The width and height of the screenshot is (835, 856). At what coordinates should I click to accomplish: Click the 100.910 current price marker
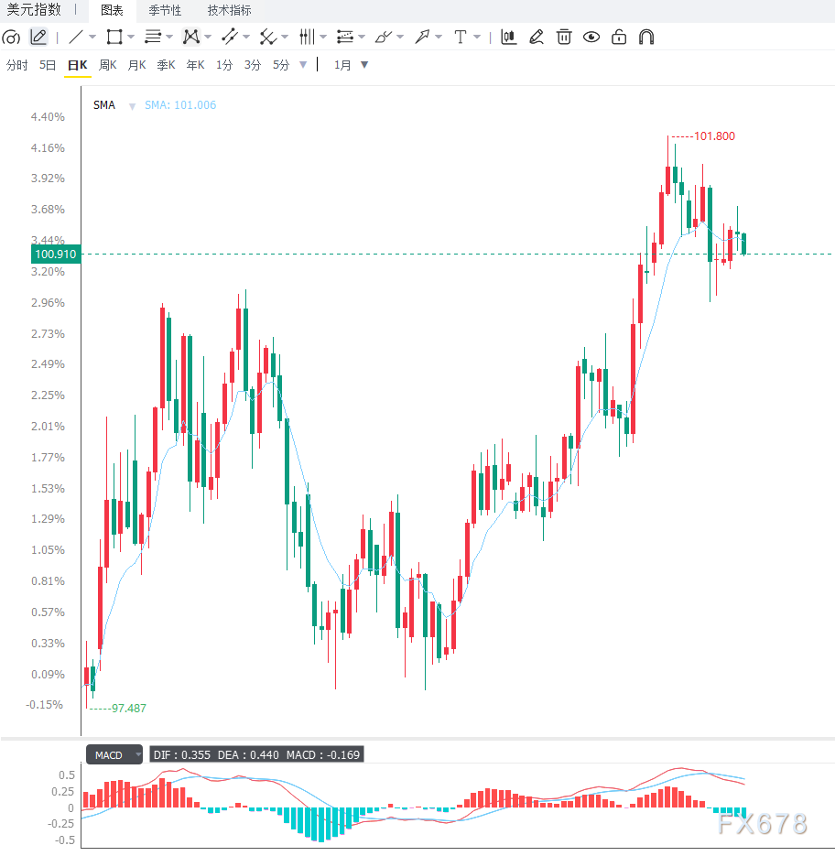pyautogui.click(x=56, y=254)
